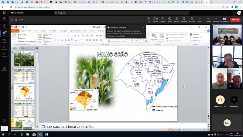Click the Pesquisar search box
This screenshot has width=243, height=137.
(122, 13)
